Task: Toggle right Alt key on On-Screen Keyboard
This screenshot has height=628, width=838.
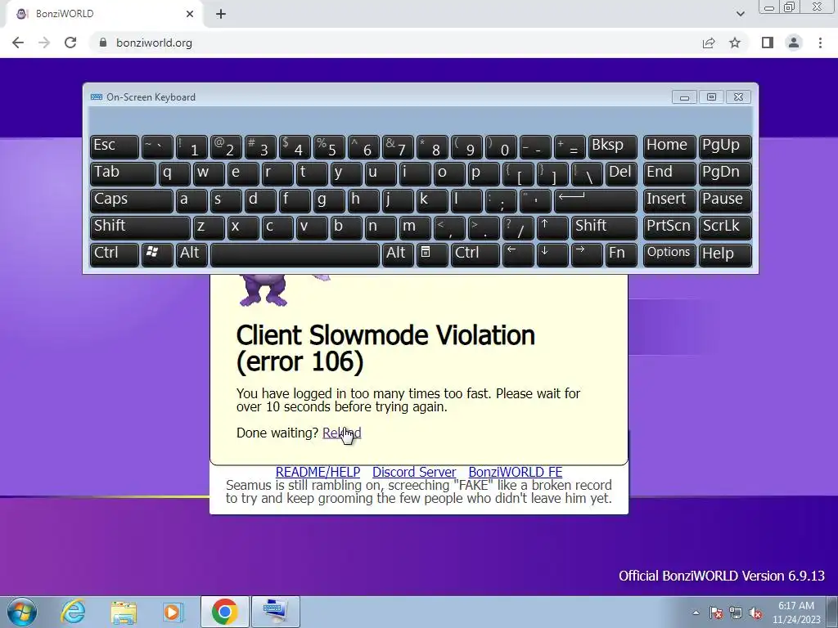Action: click(x=399, y=253)
